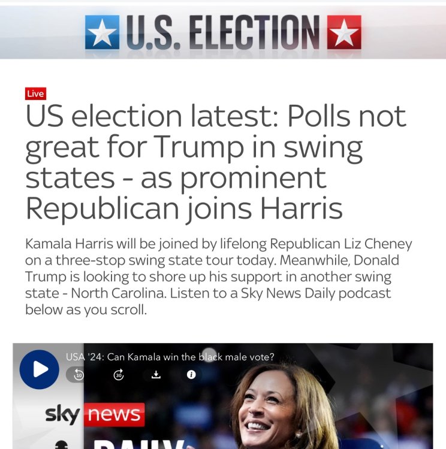
Task: Tap the microphone icon under the Sky logo
Action: (x=61, y=445)
